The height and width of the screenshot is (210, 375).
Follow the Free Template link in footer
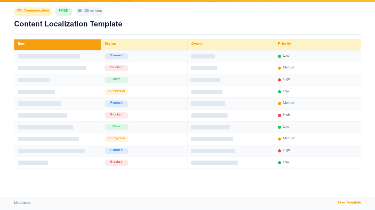349,202
